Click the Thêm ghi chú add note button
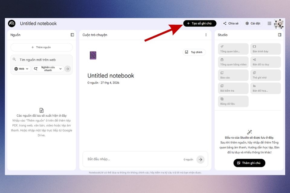 click(249, 163)
